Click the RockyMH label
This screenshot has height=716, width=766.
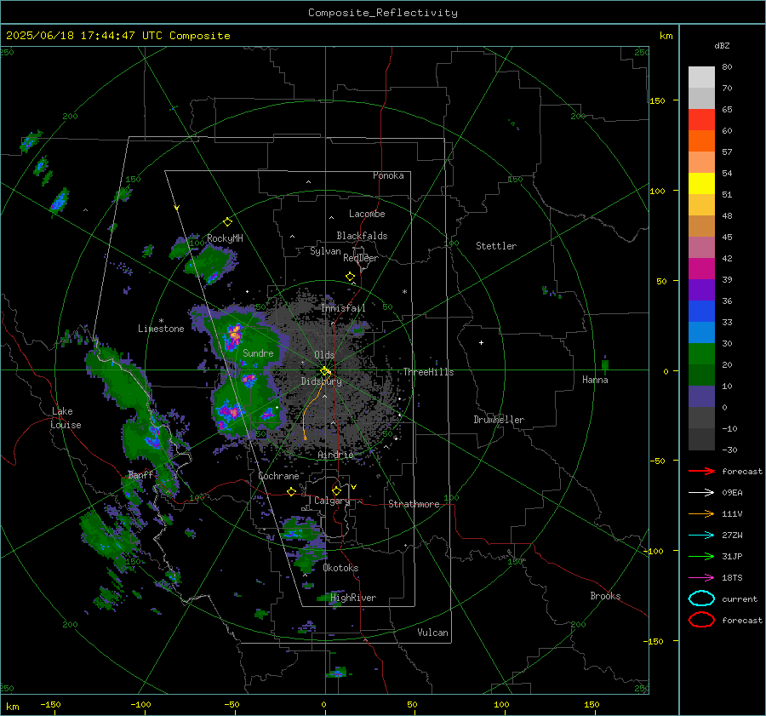(x=225, y=238)
